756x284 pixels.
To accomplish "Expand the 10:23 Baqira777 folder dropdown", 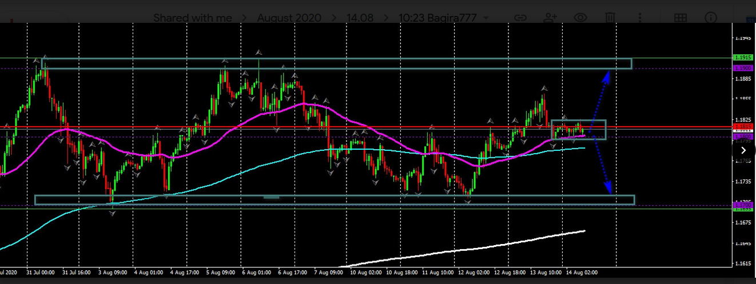I will click(x=486, y=18).
